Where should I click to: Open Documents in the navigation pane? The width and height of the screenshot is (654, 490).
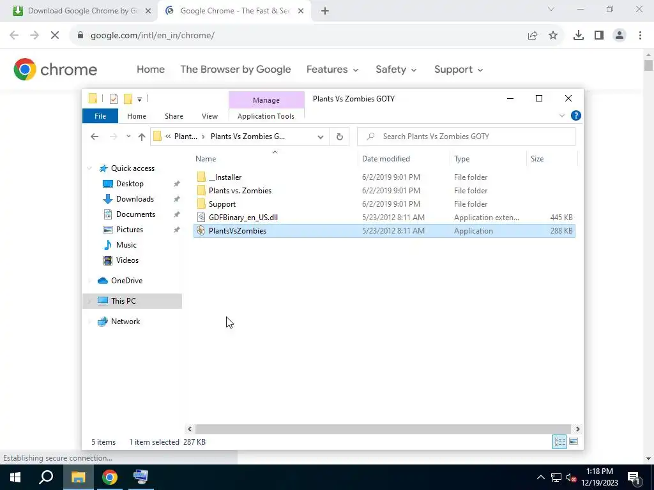(x=135, y=214)
